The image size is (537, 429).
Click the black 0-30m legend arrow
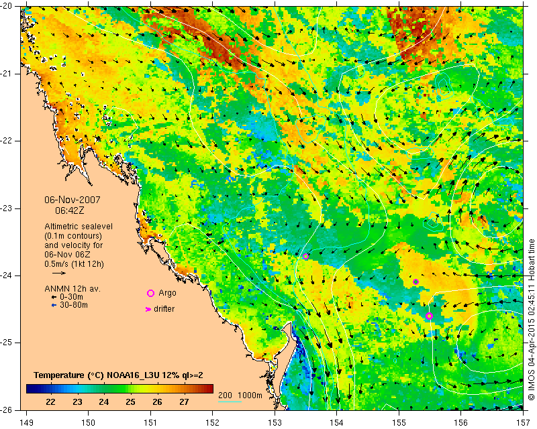click(54, 298)
